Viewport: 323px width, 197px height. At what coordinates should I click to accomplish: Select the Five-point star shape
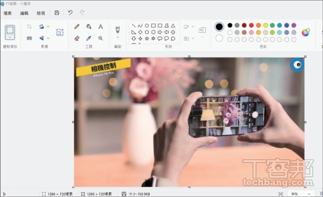[147, 39]
